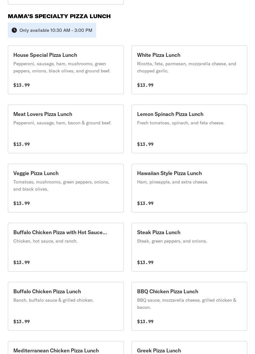
Task: Open the House Special Pizza Lunch item
Action: (66, 70)
